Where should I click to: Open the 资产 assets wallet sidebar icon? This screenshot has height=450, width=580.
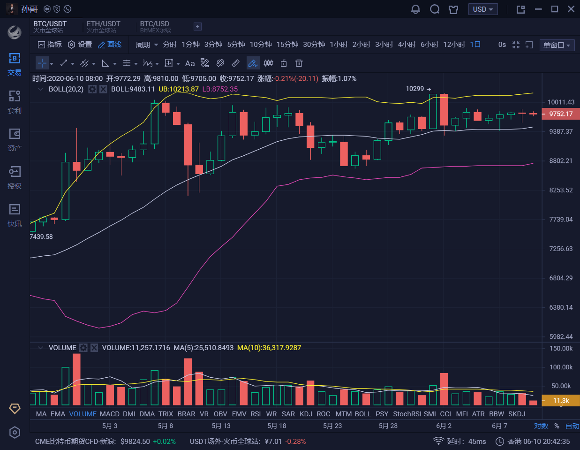15,140
